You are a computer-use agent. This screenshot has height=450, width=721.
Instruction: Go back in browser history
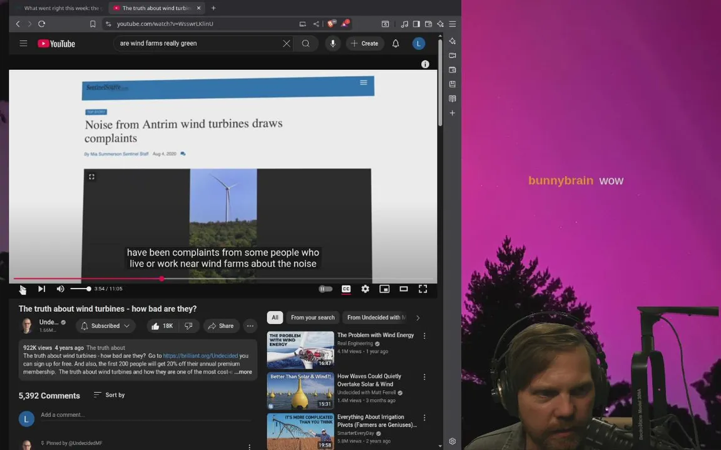pyautogui.click(x=18, y=24)
